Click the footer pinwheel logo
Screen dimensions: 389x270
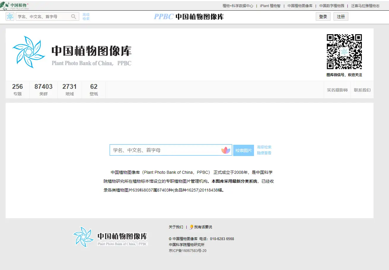pos(83,237)
